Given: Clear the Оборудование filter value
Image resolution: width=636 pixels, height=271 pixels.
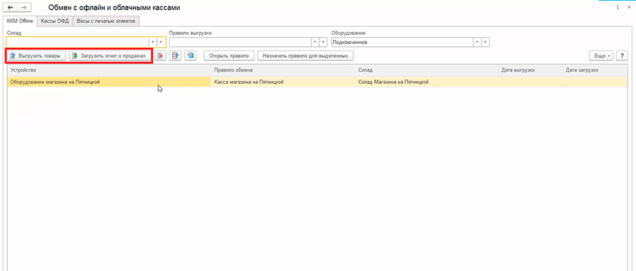Looking at the screenshot, I should 485,42.
